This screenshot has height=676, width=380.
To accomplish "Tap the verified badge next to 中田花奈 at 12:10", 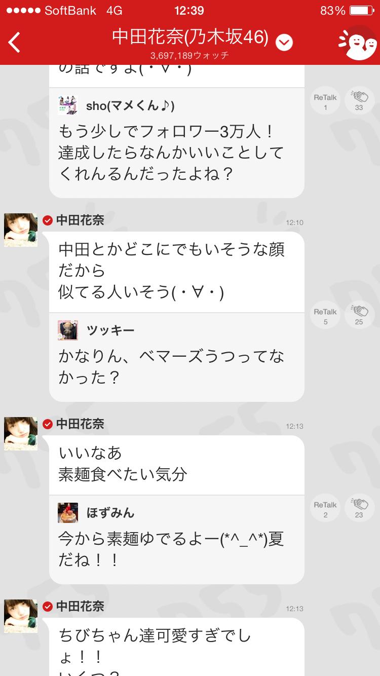I will tap(48, 220).
